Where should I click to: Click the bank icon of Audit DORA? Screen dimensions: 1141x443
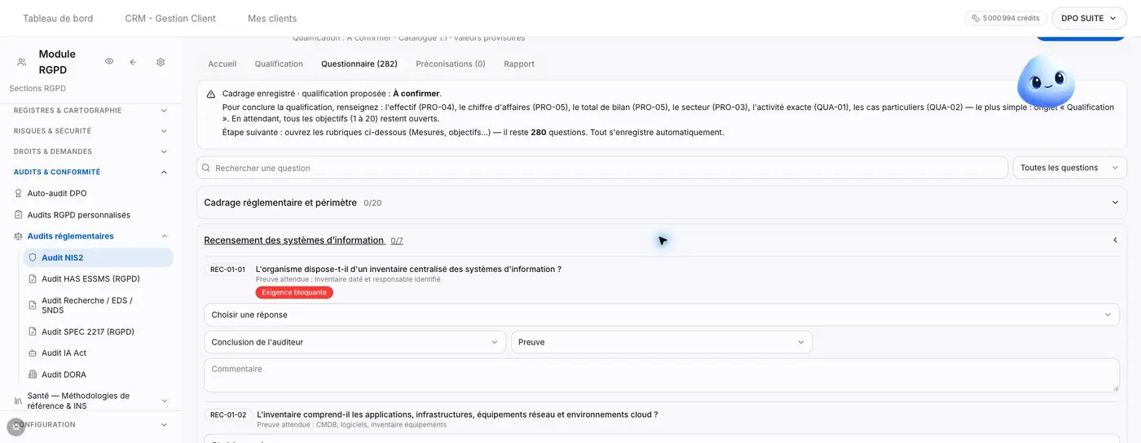33,375
